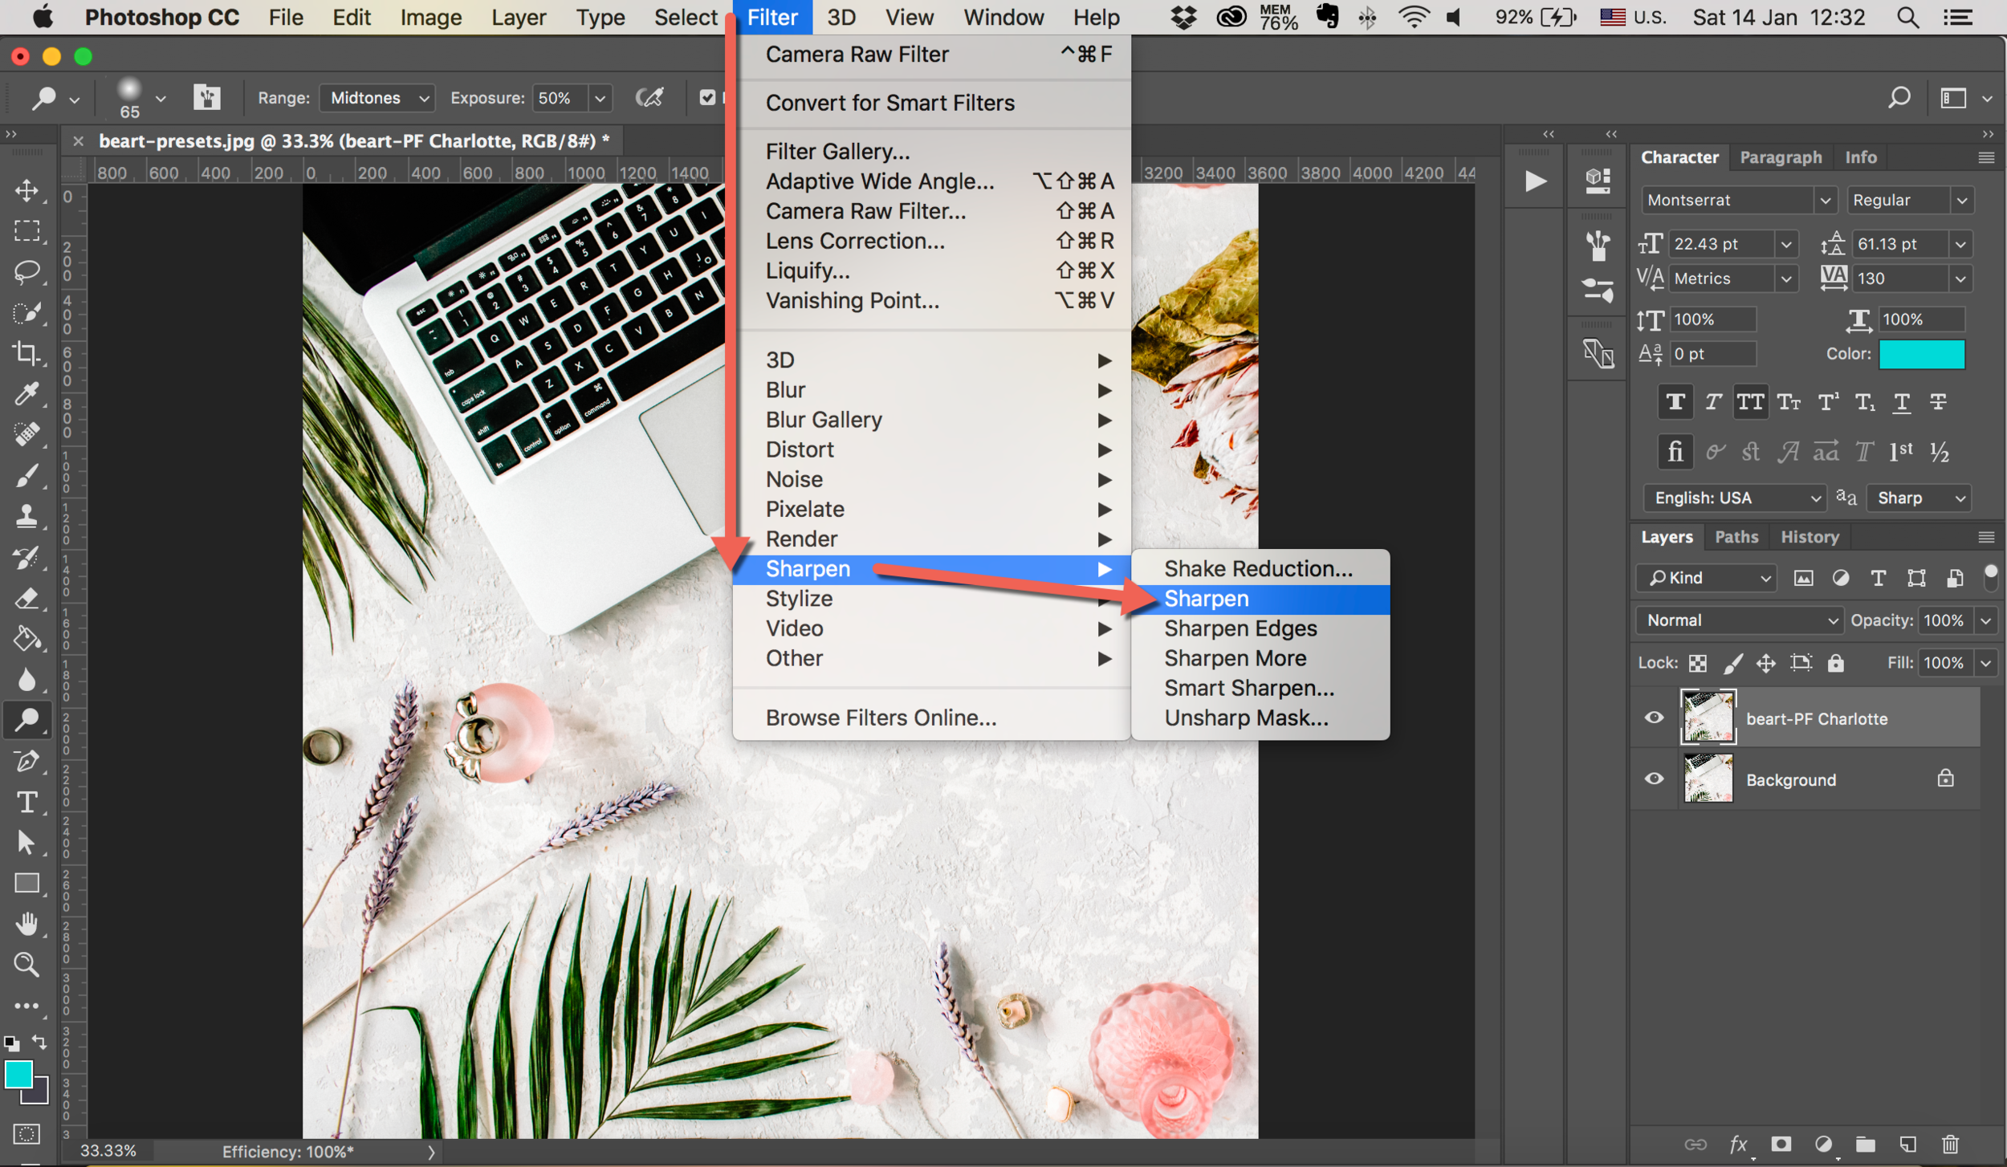2007x1167 pixels.
Task: Choose Convert for Smart Filters
Action: click(x=931, y=103)
